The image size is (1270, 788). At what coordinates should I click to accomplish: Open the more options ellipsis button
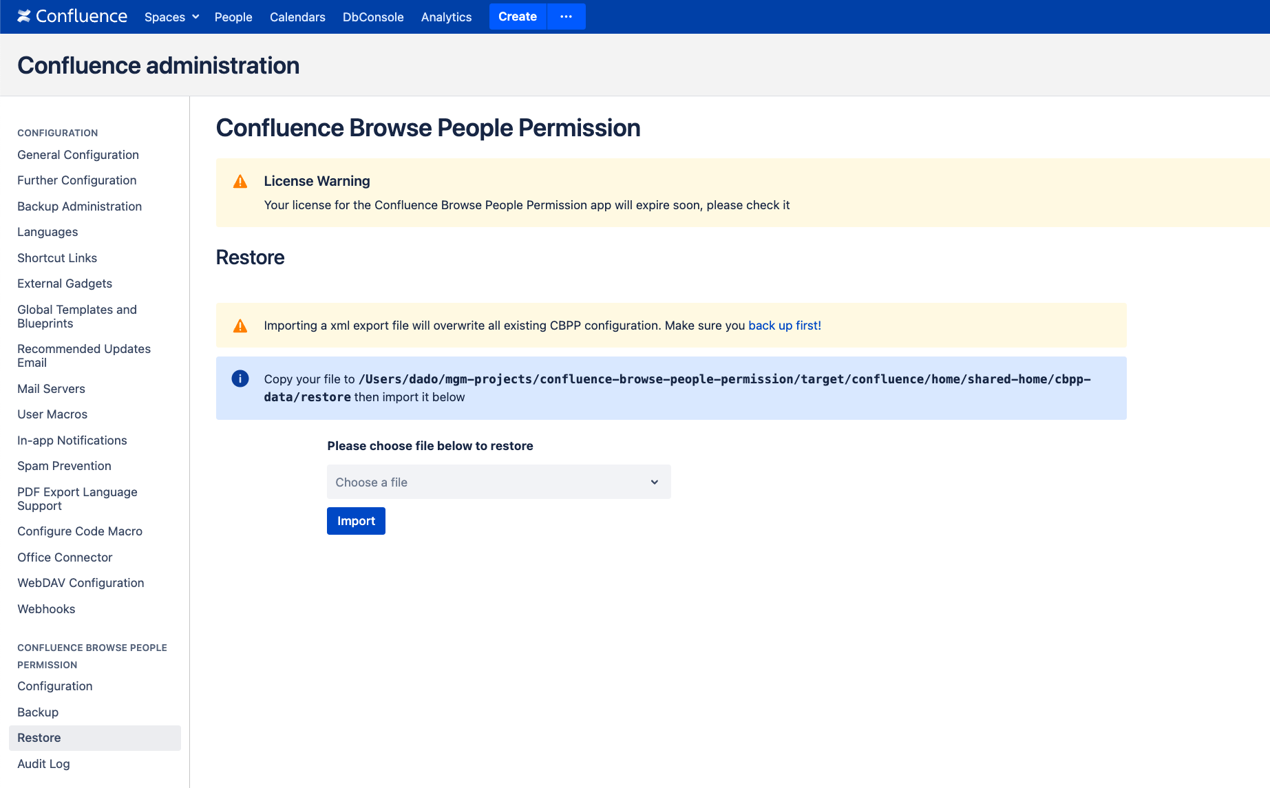566,17
